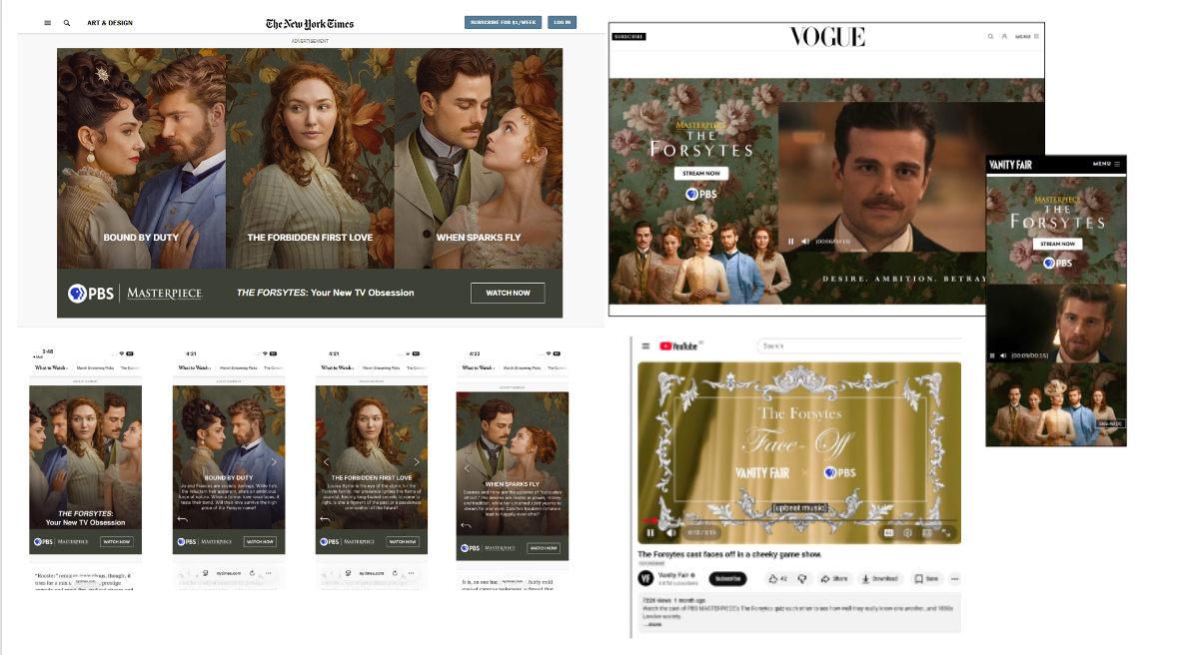Click Watch Now in the large PBS banner
This screenshot has height=655, width=1182.
[x=508, y=293]
